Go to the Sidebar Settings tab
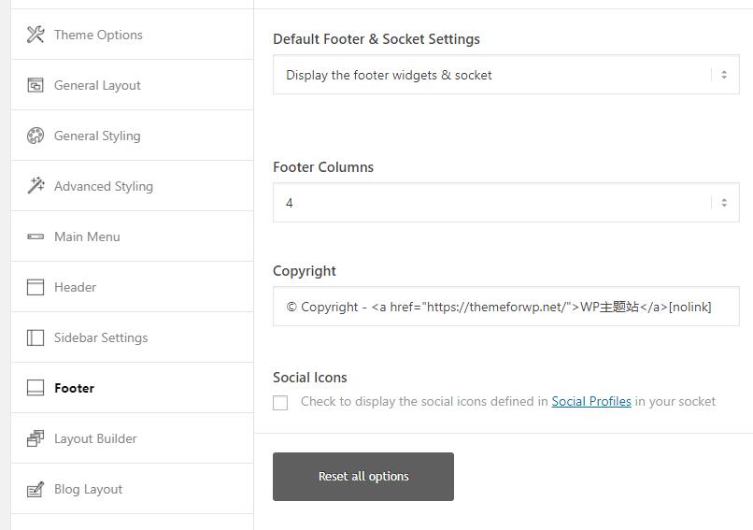 [x=101, y=337]
